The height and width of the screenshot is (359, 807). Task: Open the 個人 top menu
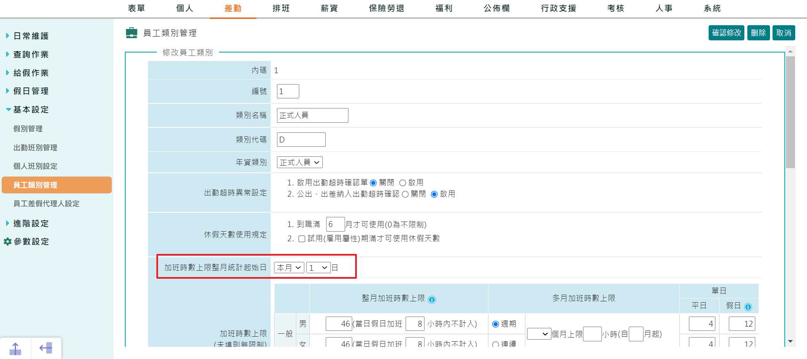point(185,8)
